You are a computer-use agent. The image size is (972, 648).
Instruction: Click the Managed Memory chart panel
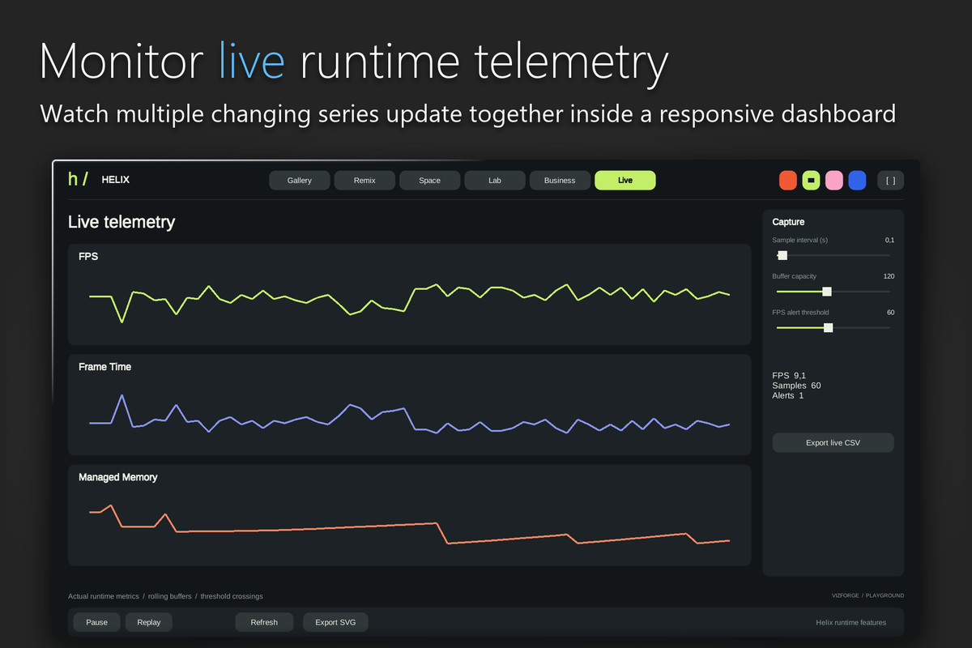point(410,515)
